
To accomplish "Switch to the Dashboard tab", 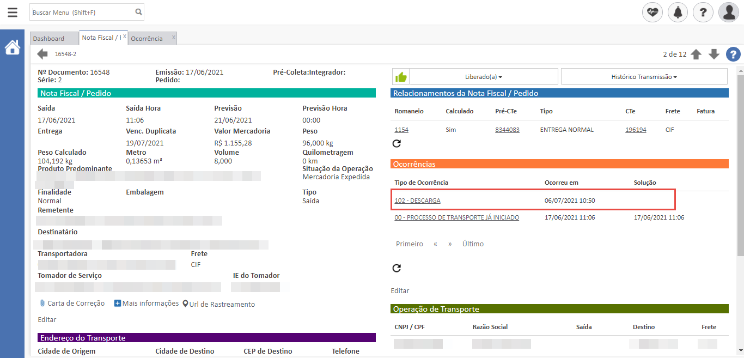I will pyautogui.click(x=48, y=39).
